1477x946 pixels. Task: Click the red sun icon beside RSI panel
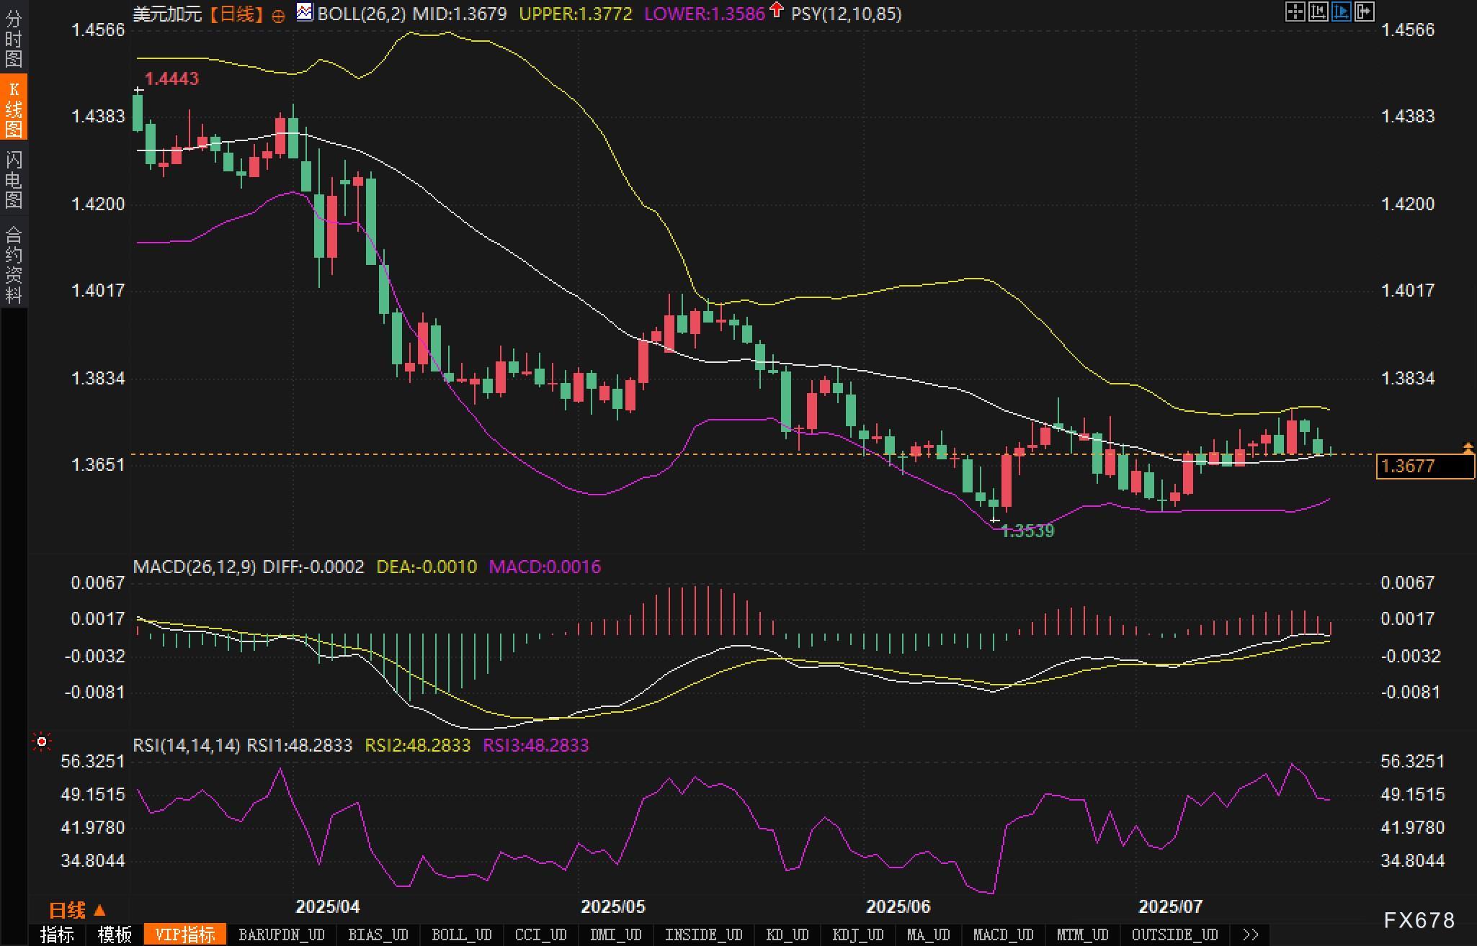[42, 742]
